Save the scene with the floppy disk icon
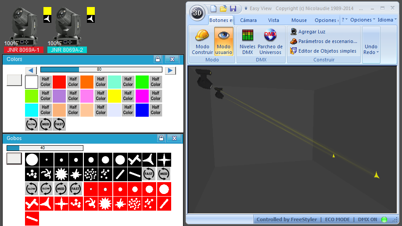This screenshot has height=226, width=402. [233, 9]
